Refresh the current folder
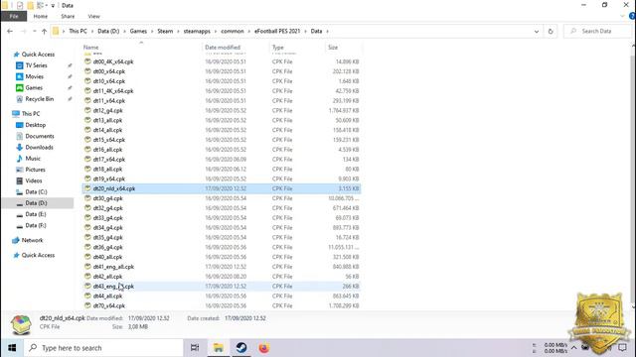This screenshot has width=636, height=357. tap(551, 31)
